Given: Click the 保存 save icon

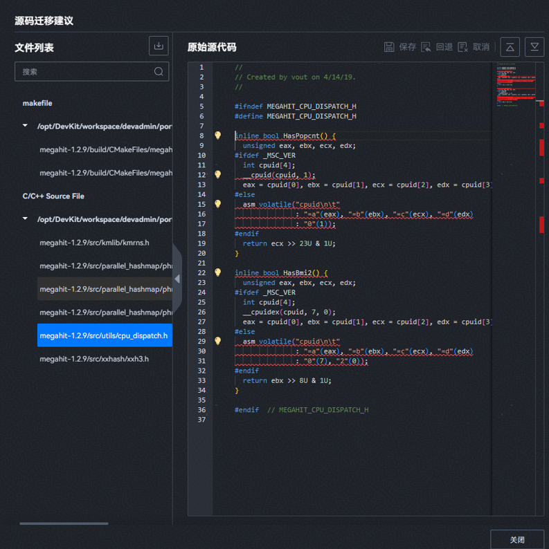Looking at the screenshot, I should pos(389,47).
